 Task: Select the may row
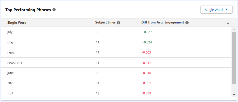click(x=116, y=42)
